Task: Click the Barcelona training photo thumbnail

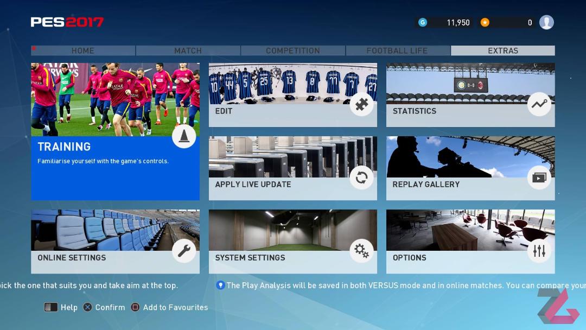Action: click(x=115, y=99)
